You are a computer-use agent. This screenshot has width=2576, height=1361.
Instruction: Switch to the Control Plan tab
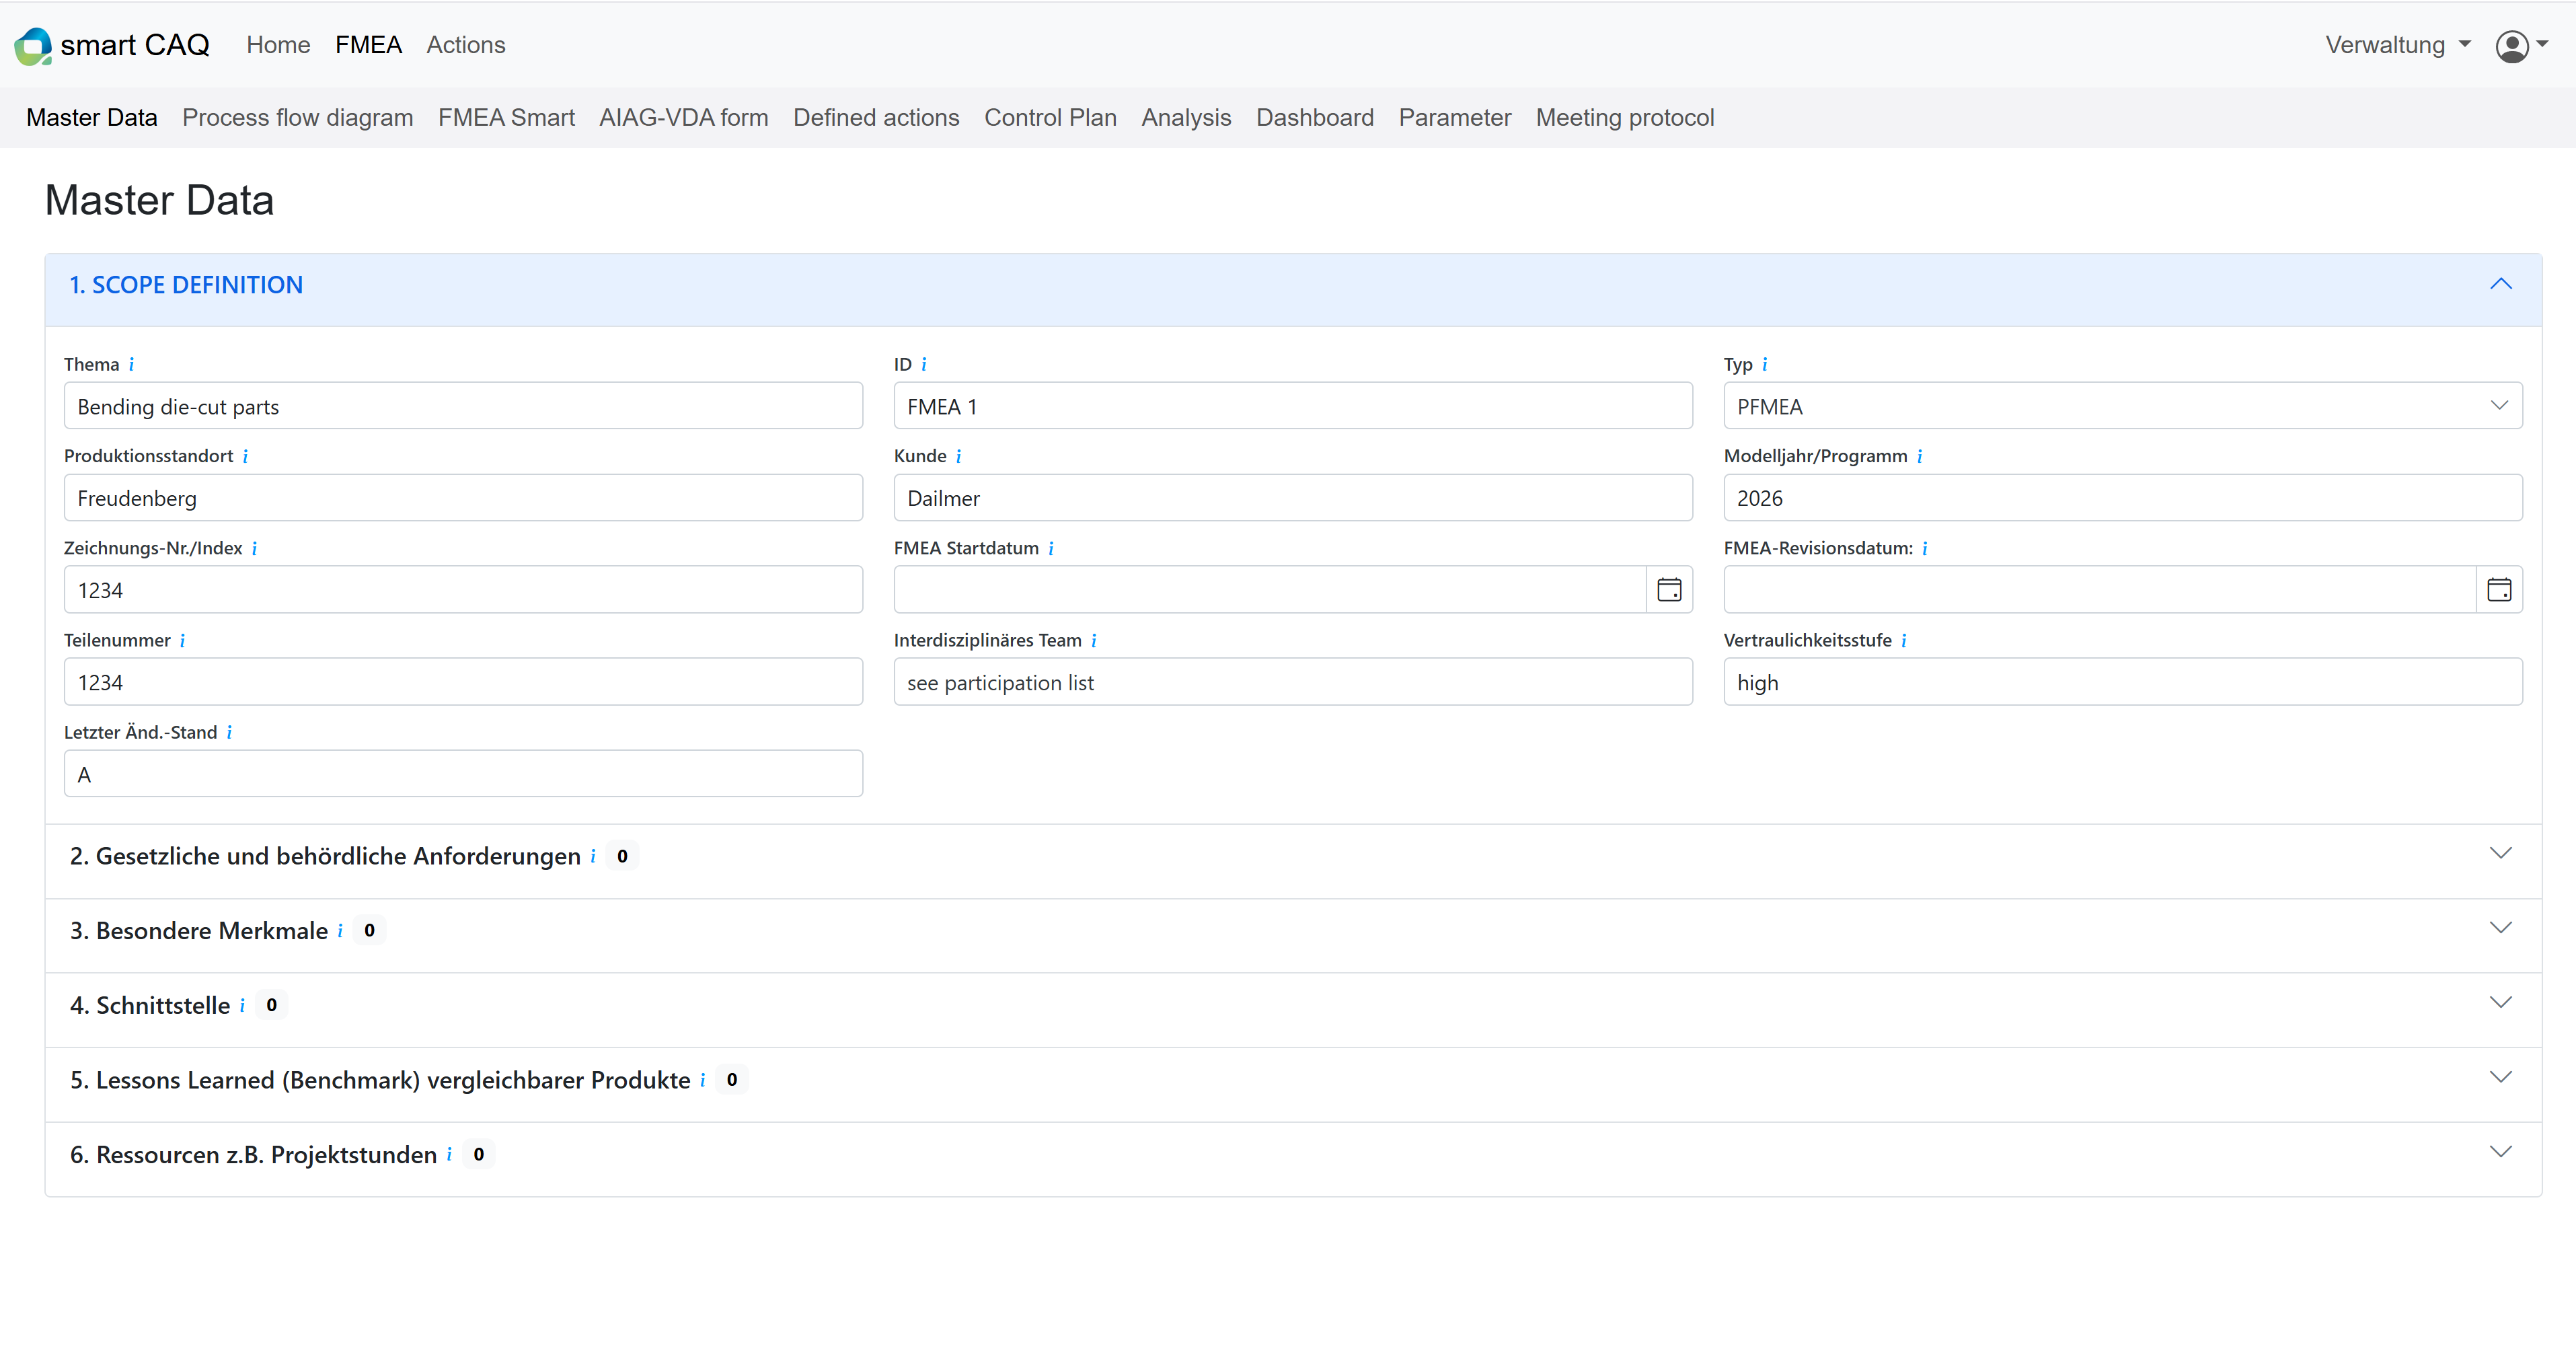click(x=1050, y=117)
